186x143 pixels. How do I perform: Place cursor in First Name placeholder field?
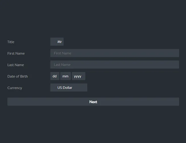(x=115, y=53)
